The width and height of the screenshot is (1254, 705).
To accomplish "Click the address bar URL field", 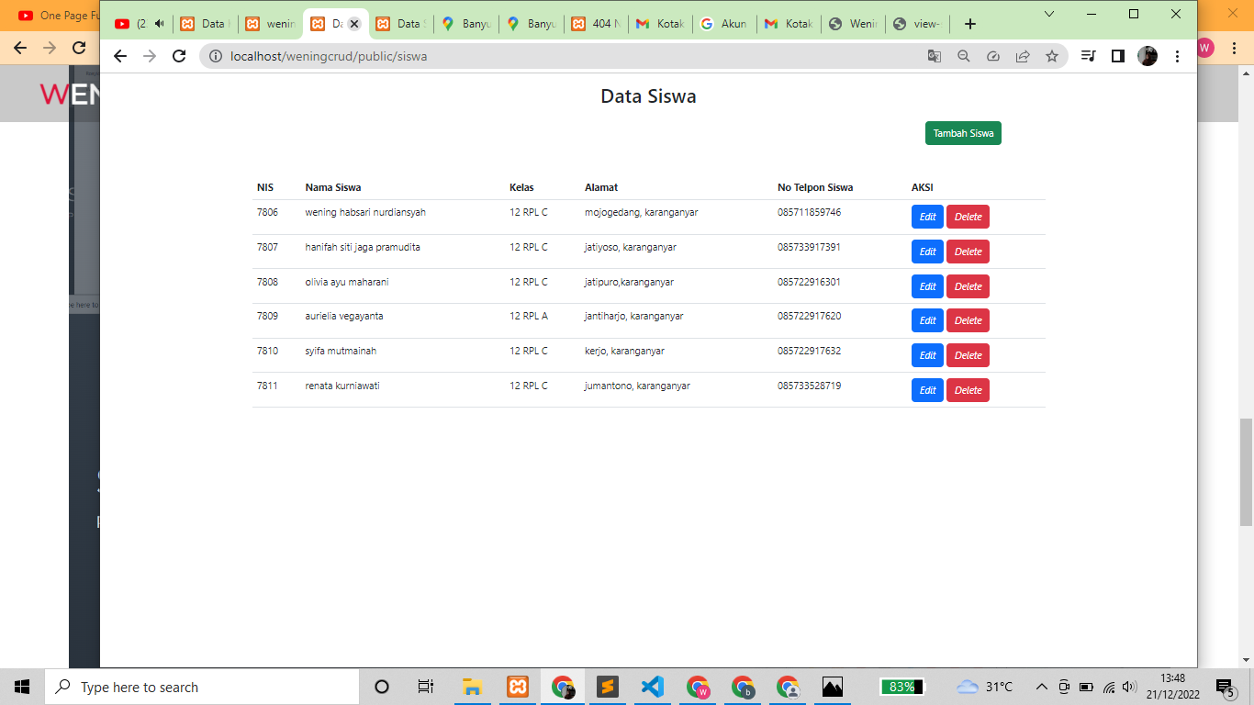I will [551, 56].
